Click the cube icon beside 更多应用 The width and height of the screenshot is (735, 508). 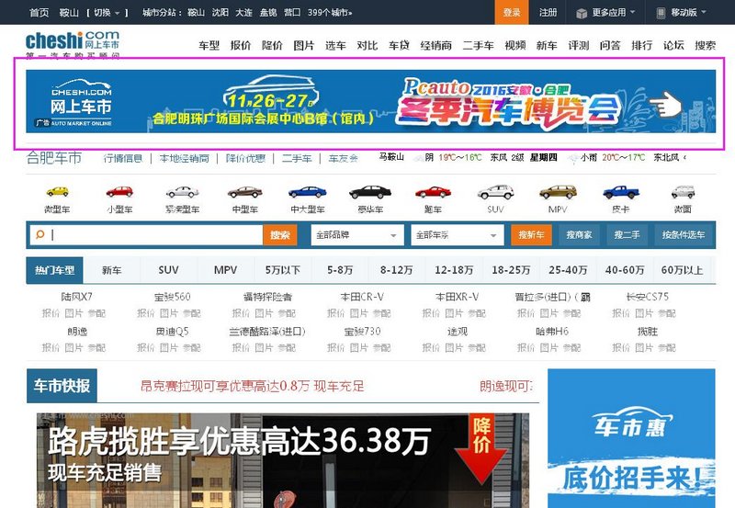(x=582, y=13)
